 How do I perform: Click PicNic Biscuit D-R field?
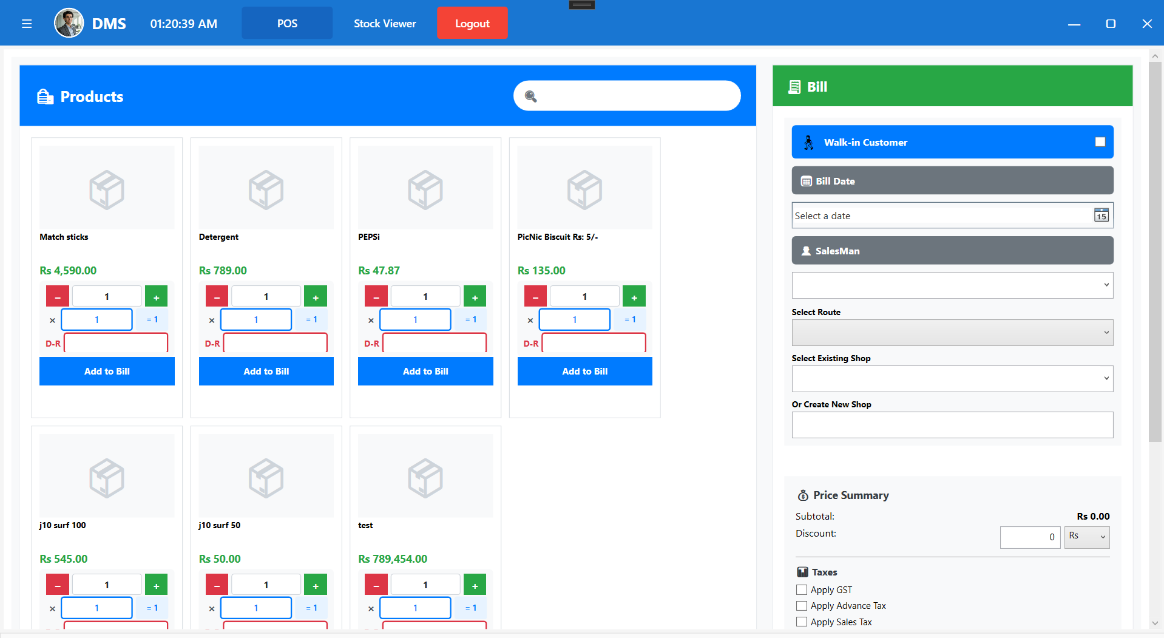(x=594, y=343)
